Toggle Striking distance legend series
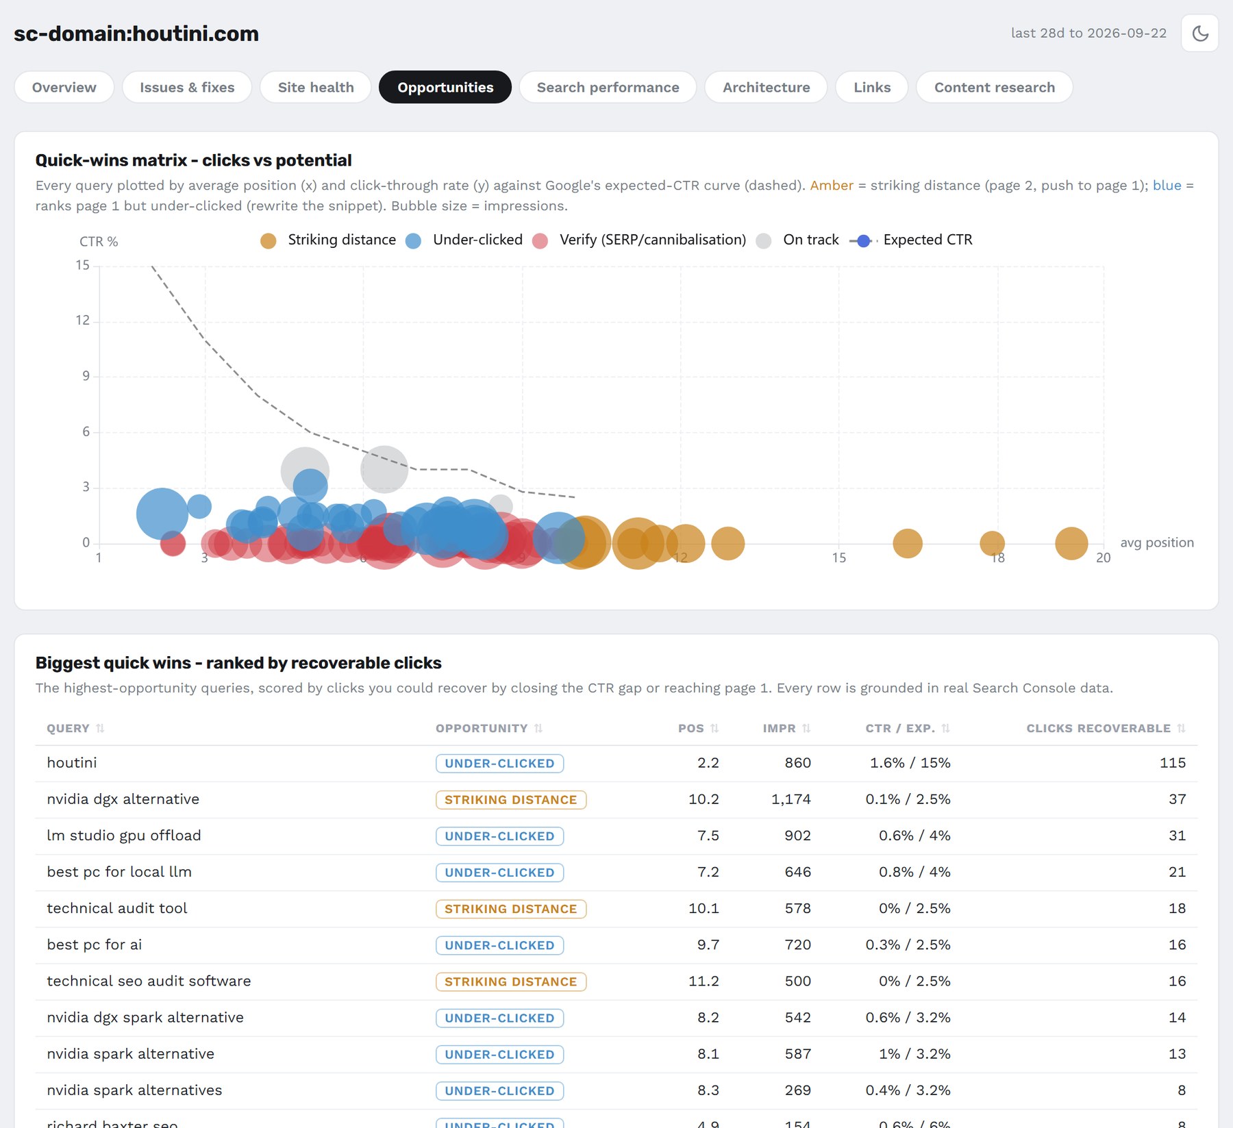Image resolution: width=1233 pixels, height=1128 pixels. coord(328,240)
